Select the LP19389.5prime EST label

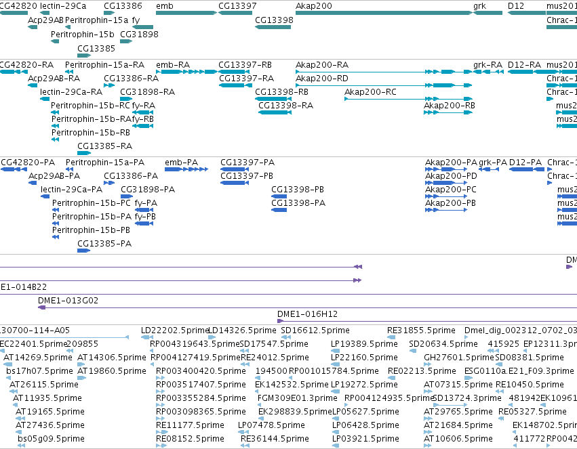364,344
